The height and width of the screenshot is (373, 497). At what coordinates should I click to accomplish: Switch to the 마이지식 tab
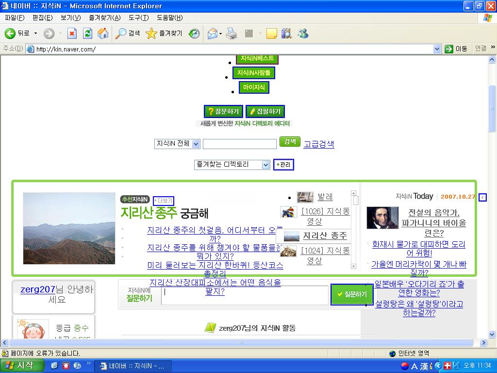click(254, 87)
